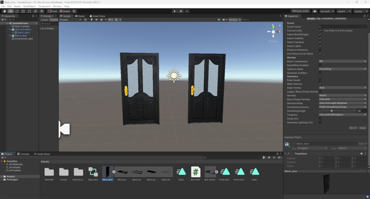Toggle the Import Lights checkbox
370x199 pixels.
point(320,46)
